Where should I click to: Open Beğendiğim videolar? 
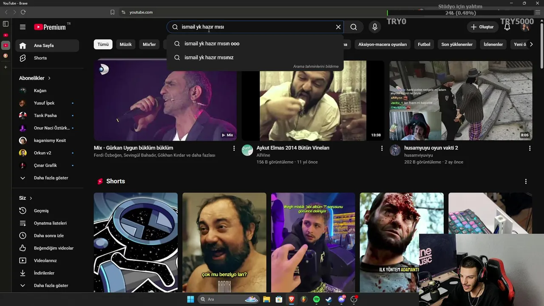47,248
